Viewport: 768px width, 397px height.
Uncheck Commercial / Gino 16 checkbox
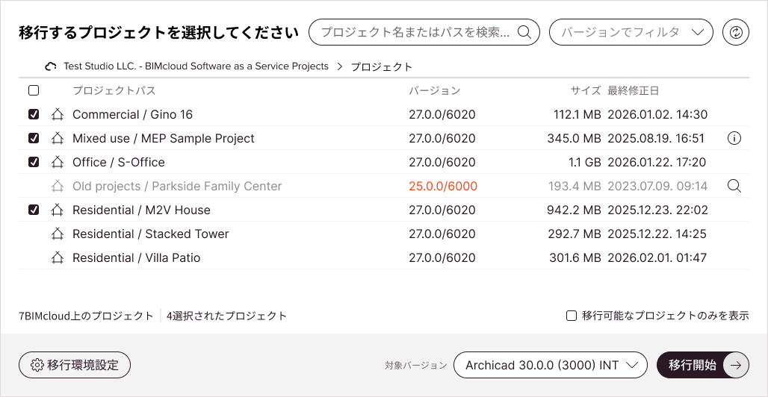pyautogui.click(x=34, y=114)
